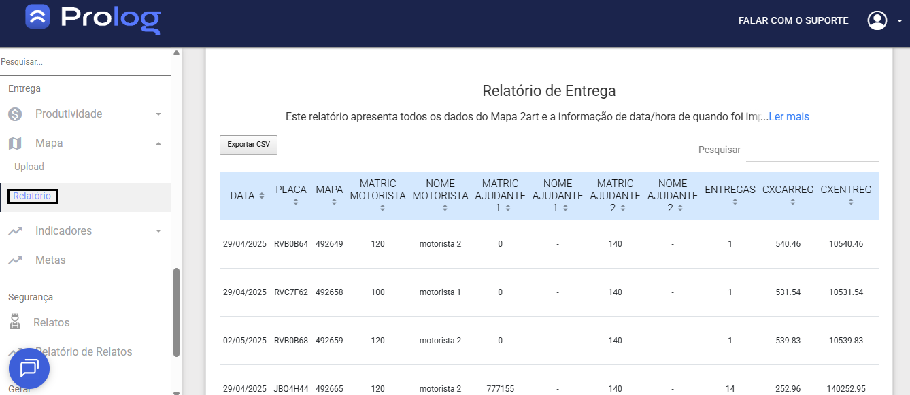Expand the Produtividade submenu arrow
This screenshot has height=395, width=910.
[x=158, y=114]
